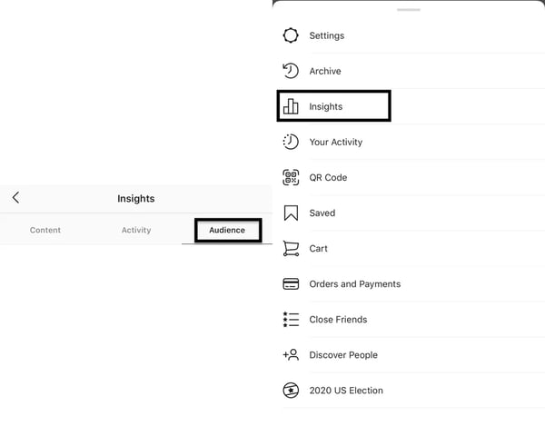Click the 2020 US Election icon
This screenshot has height=436, width=545.
tap(291, 391)
